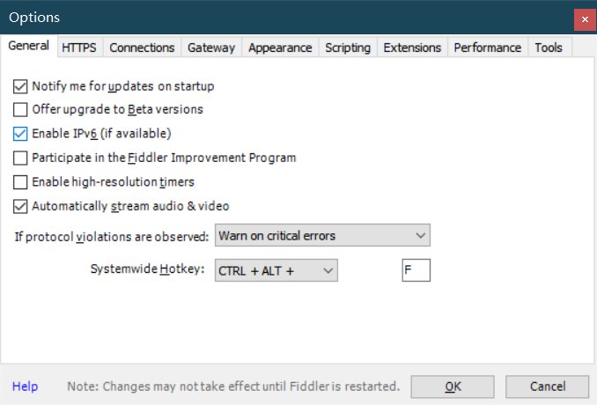Enable high-resolution timers checkbox

coord(20,182)
